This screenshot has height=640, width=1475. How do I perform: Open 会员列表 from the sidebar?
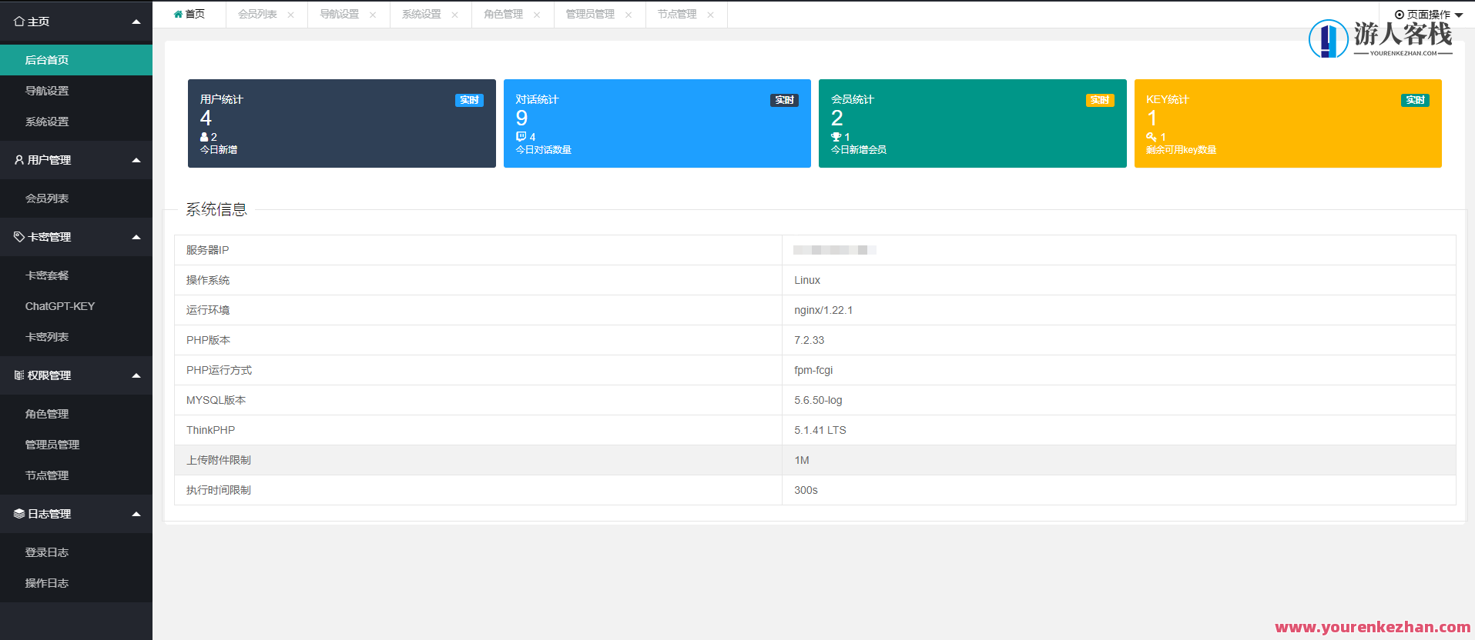pos(47,198)
